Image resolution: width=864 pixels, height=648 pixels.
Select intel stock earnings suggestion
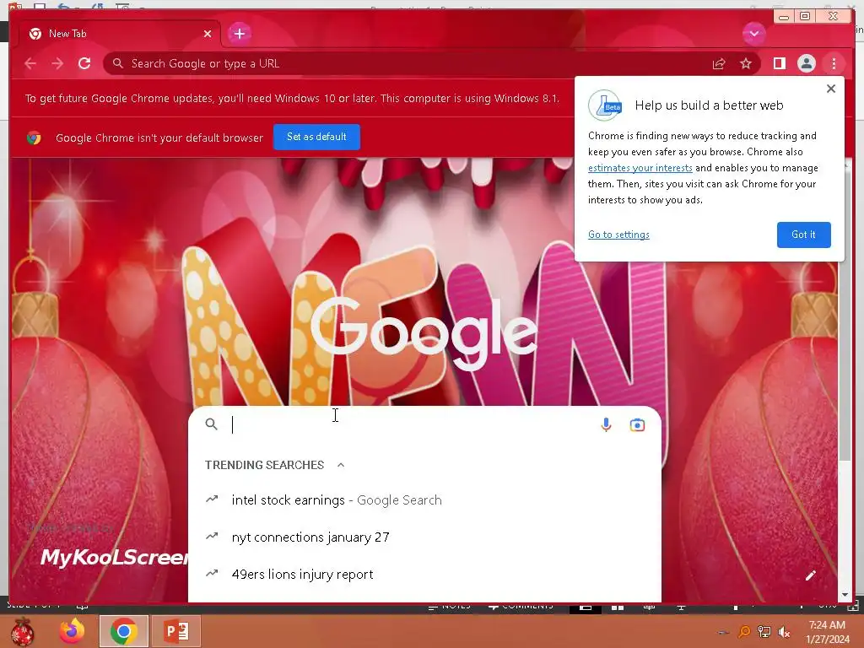pos(424,499)
